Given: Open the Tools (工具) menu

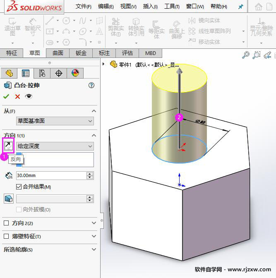Looking at the screenshot, I should tap(172, 7).
